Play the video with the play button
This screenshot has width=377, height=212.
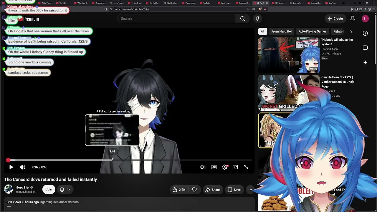coord(11,167)
